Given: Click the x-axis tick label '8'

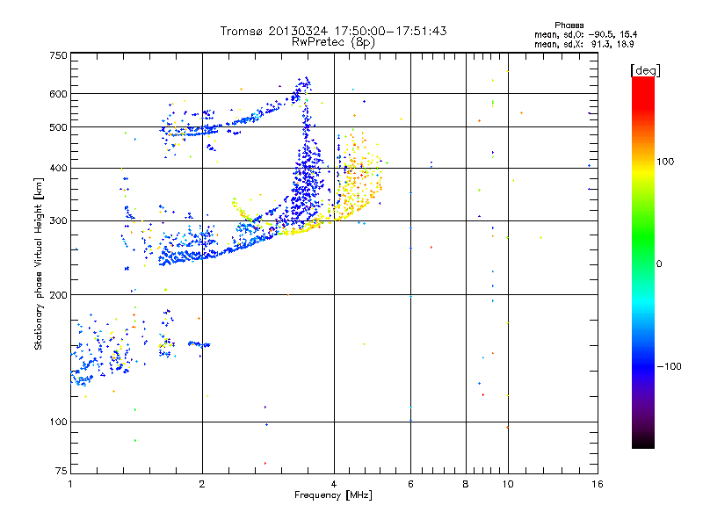Looking at the screenshot, I should click(466, 484).
